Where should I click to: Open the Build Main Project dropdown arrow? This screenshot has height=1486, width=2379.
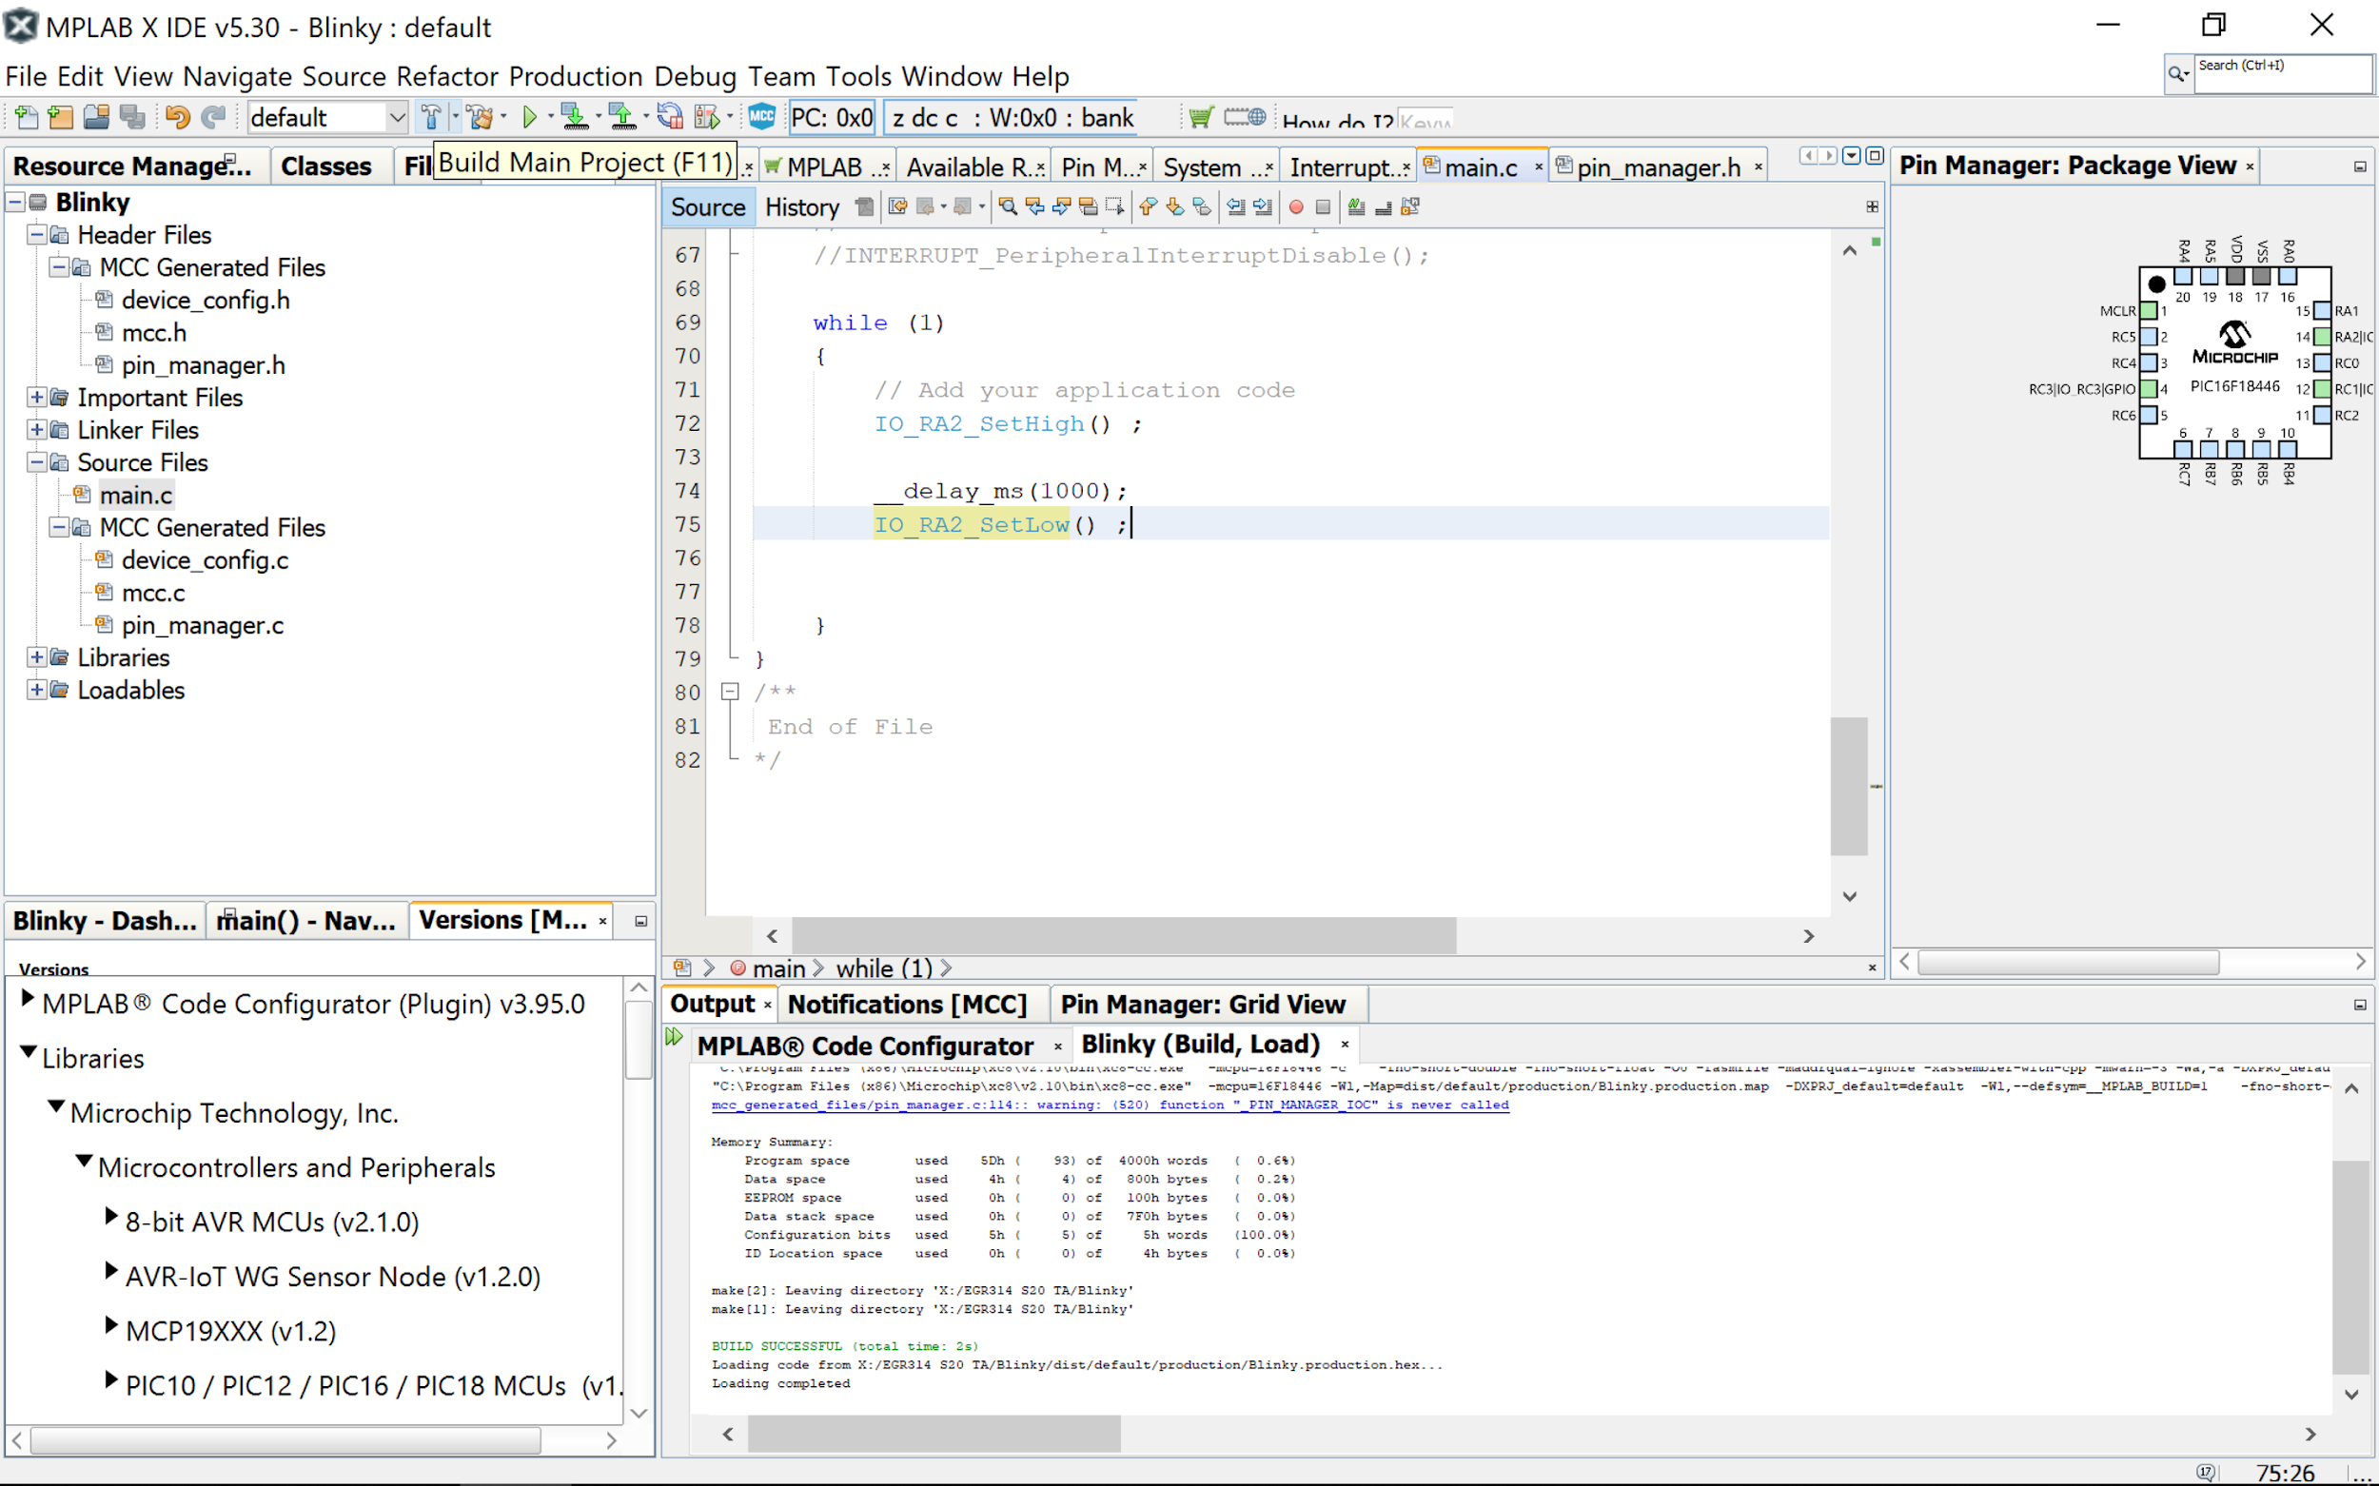pyautogui.click(x=455, y=117)
